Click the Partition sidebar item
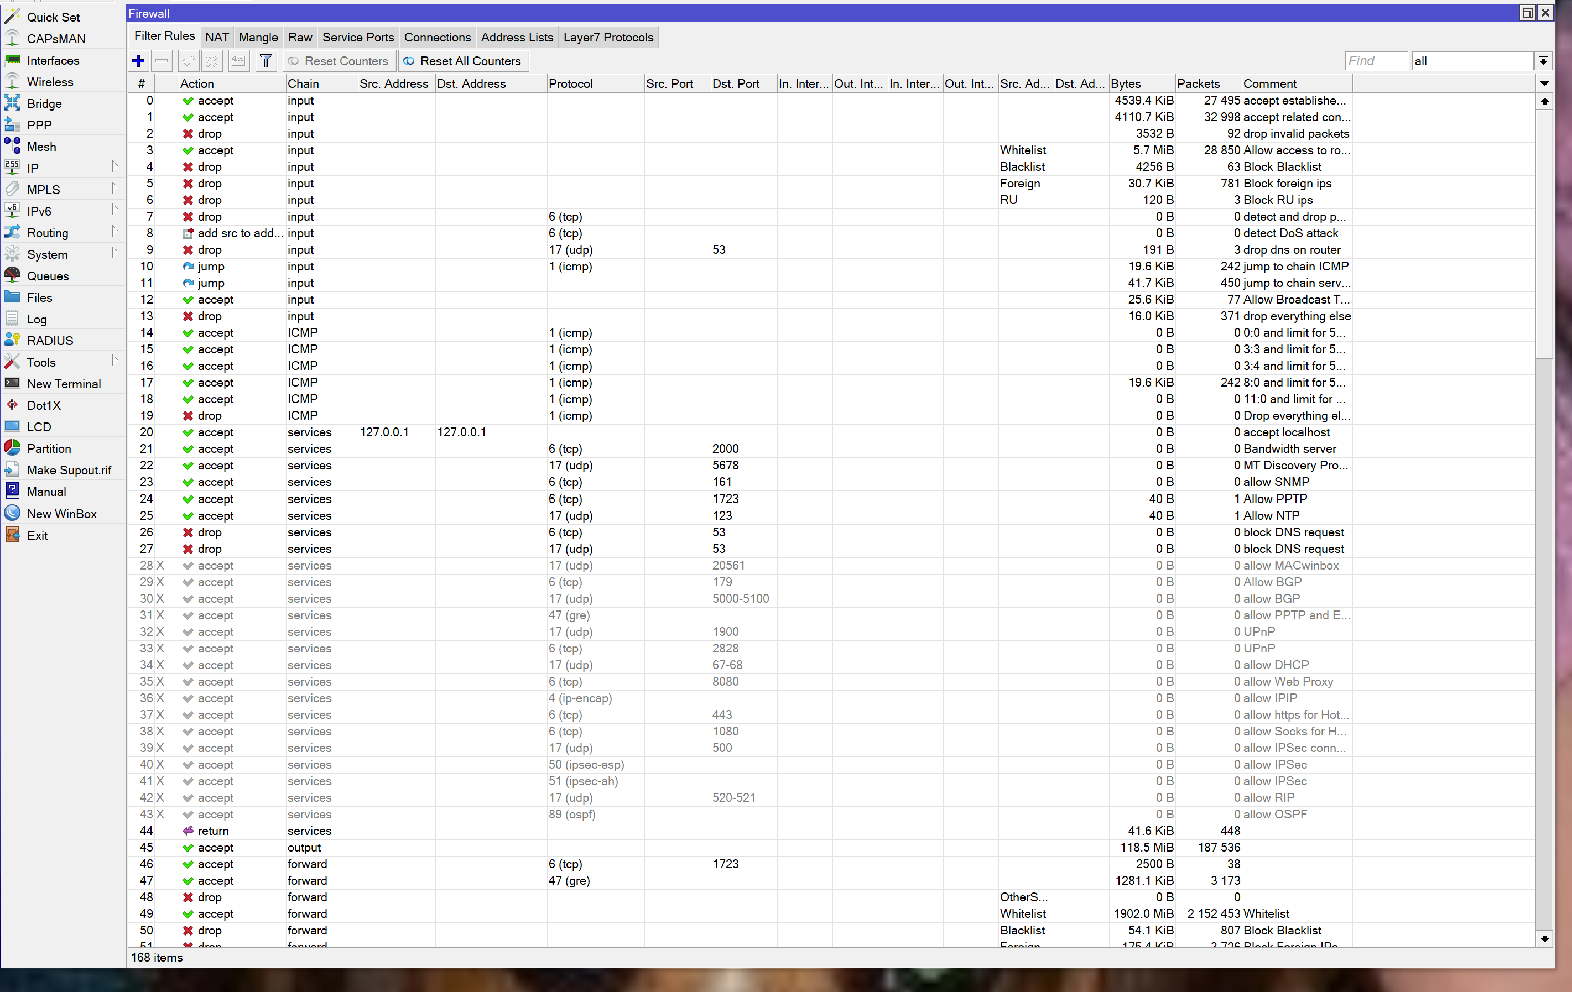1572x992 pixels. tap(48, 448)
